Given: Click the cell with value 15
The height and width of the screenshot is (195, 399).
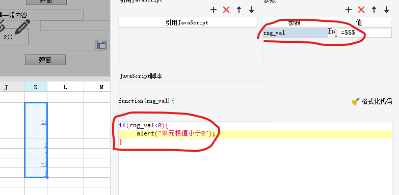Looking at the screenshot, I should (36, 121).
